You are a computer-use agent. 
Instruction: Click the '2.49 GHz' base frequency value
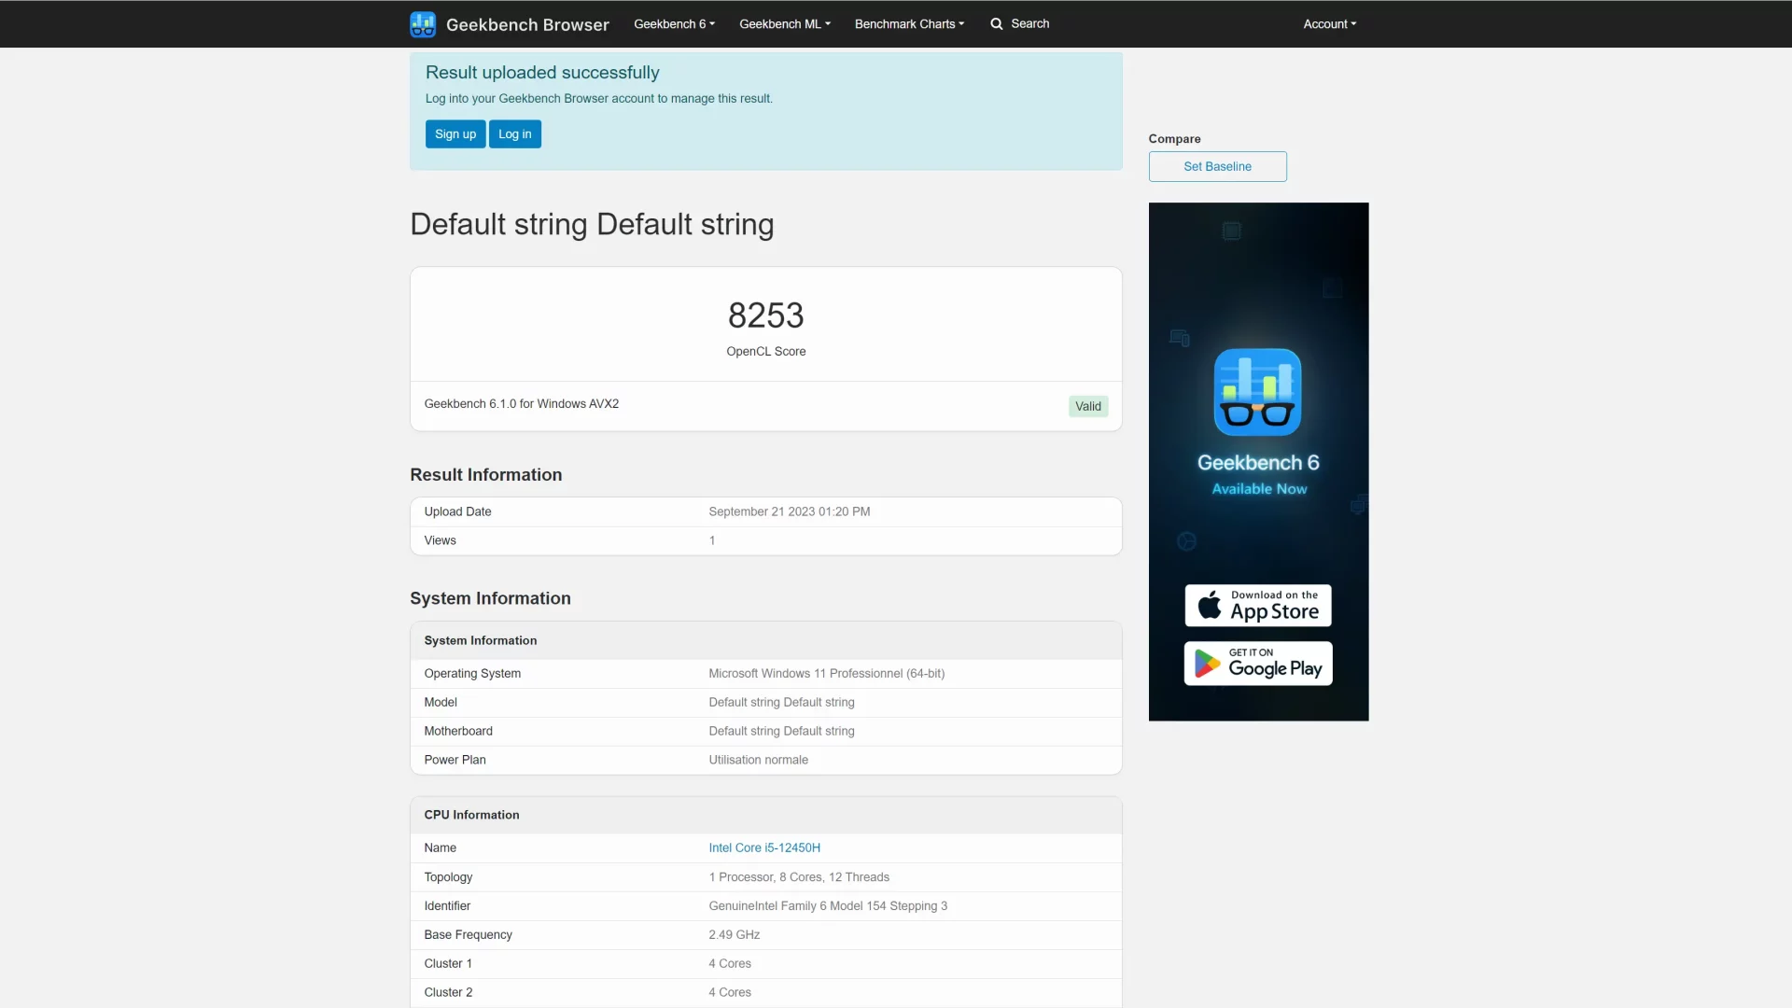tap(735, 935)
